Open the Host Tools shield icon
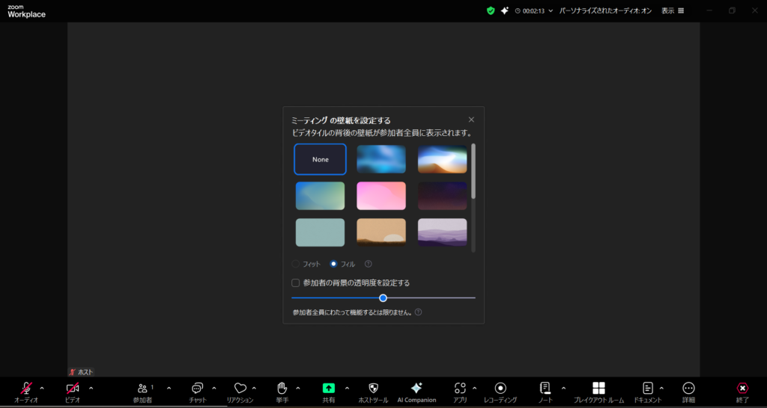Screen dimensions: 767x408 (373, 389)
